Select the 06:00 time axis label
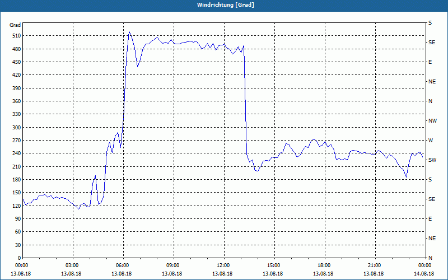The image size is (448, 280). tap(123, 265)
